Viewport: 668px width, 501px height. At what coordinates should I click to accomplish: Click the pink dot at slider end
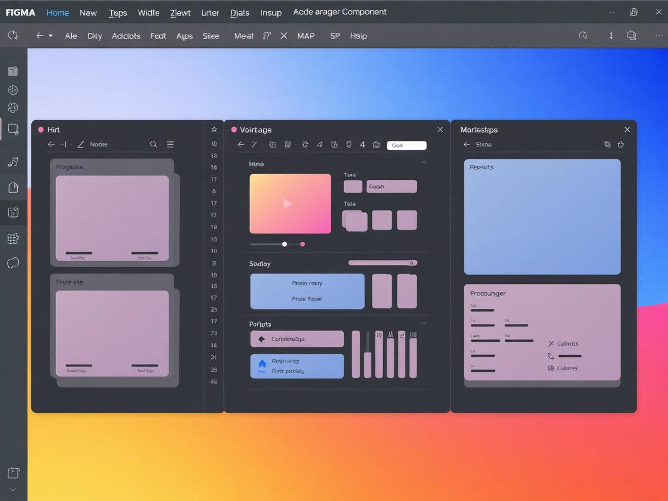tap(303, 244)
